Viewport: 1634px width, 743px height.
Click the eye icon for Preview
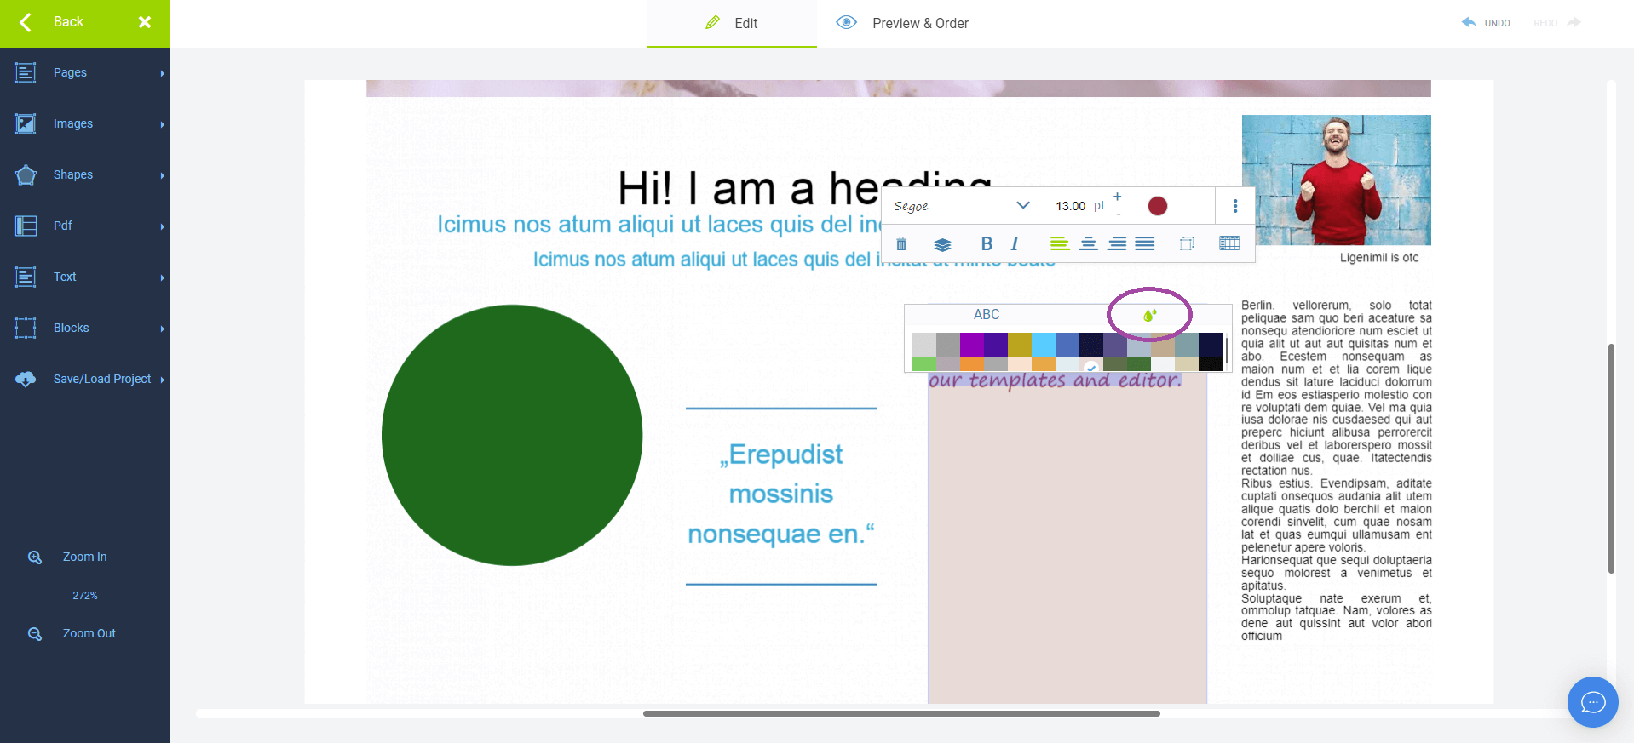click(846, 22)
